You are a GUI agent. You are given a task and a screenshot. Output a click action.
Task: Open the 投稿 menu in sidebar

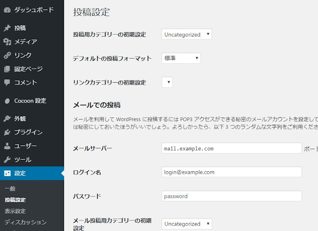coord(32,28)
